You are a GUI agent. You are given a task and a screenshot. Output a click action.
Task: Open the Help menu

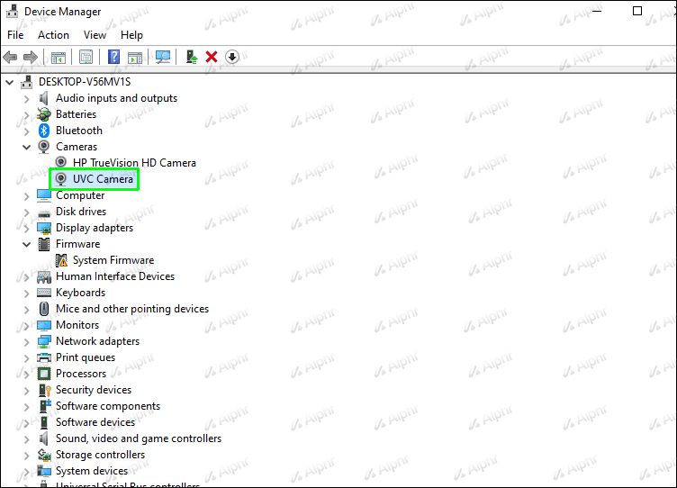pos(131,35)
